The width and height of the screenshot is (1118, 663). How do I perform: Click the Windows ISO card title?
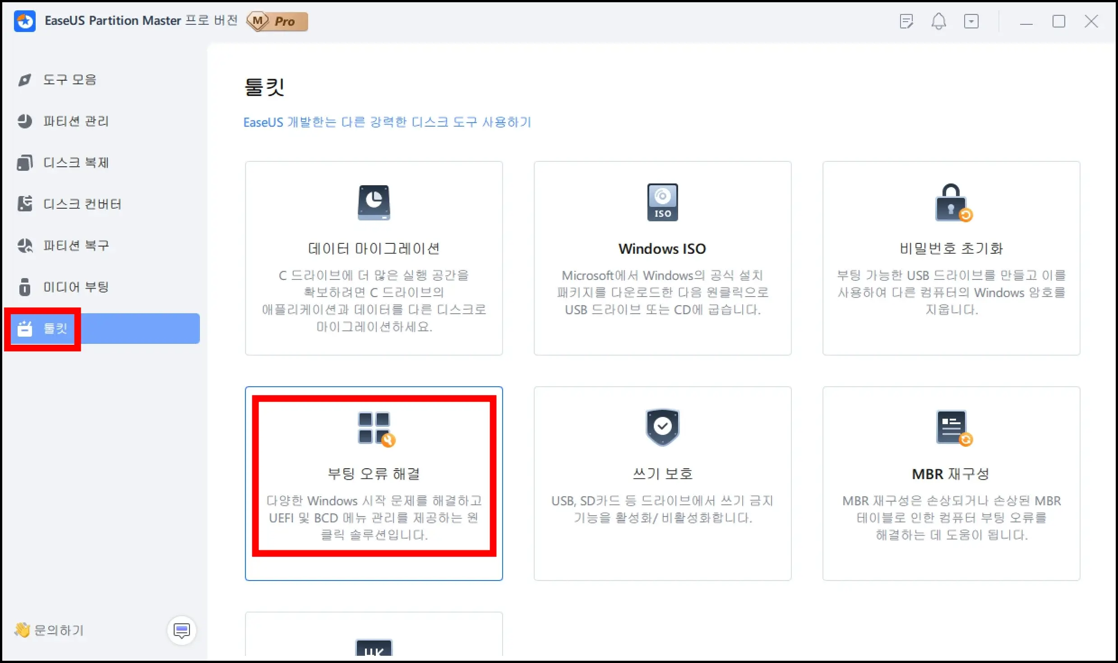click(x=662, y=248)
